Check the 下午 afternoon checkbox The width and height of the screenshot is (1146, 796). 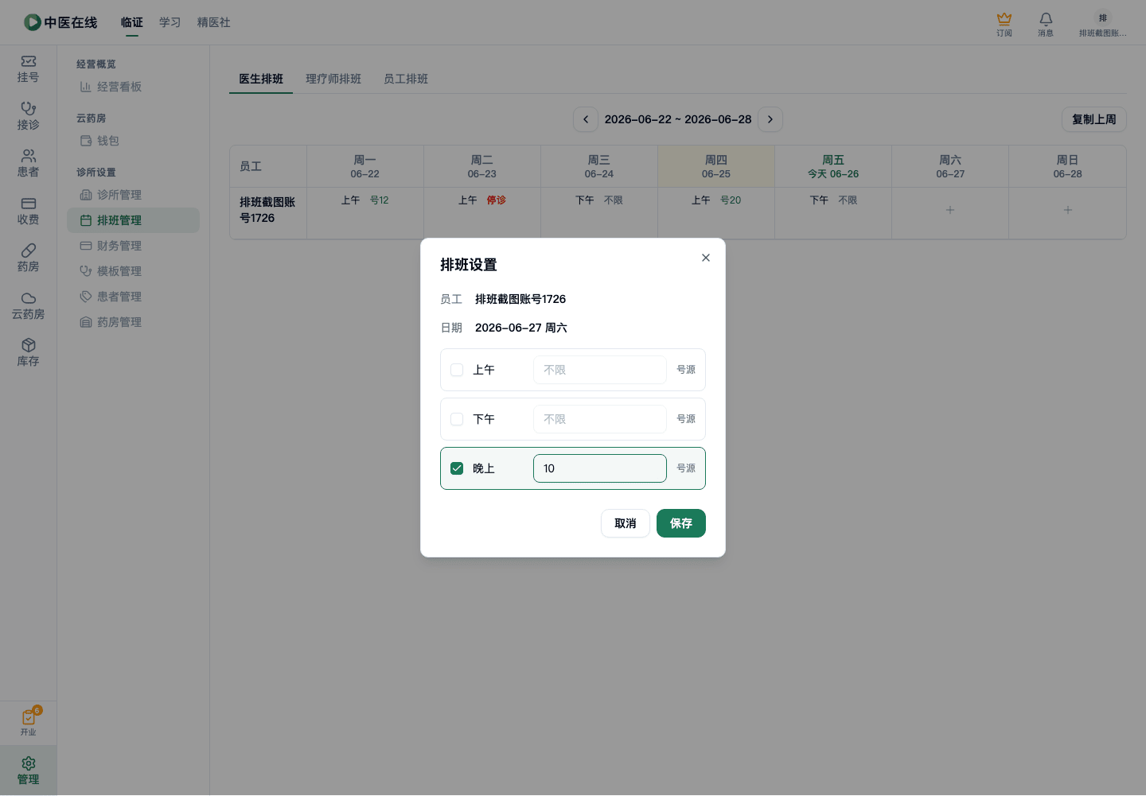point(457,419)
